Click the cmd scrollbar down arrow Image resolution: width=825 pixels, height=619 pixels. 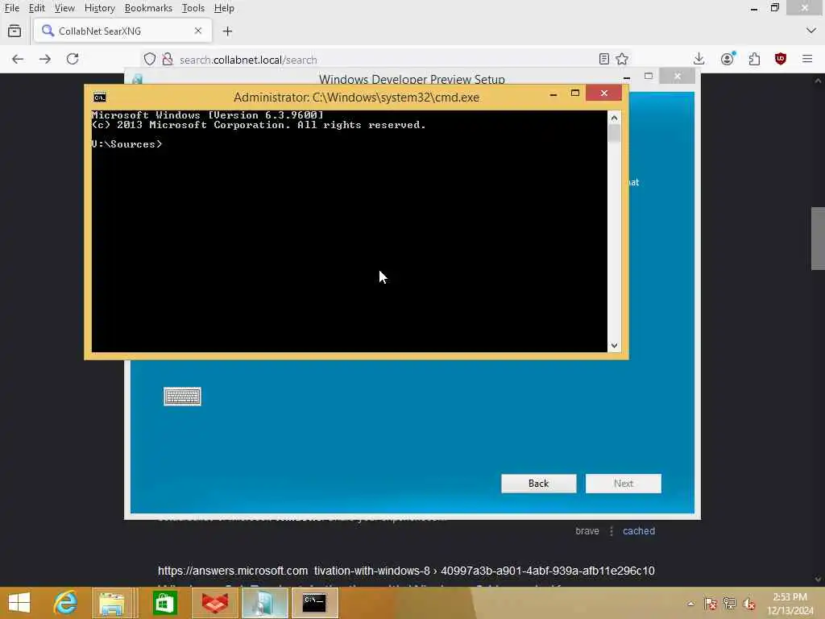point(614,346)
